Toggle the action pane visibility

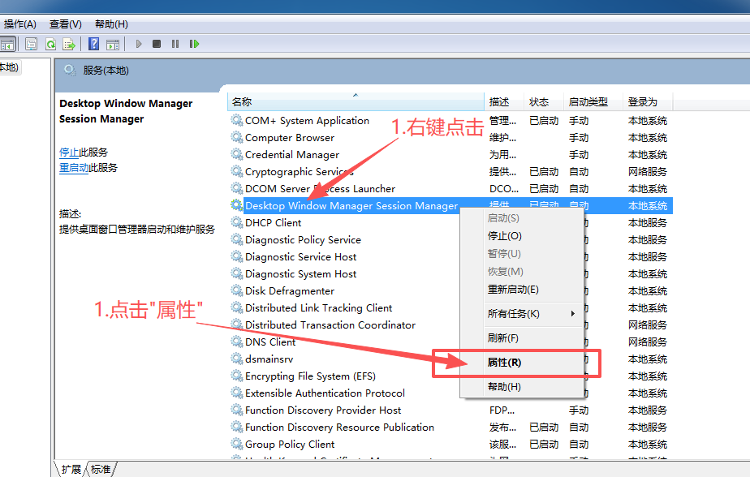[x=111, y=43]
